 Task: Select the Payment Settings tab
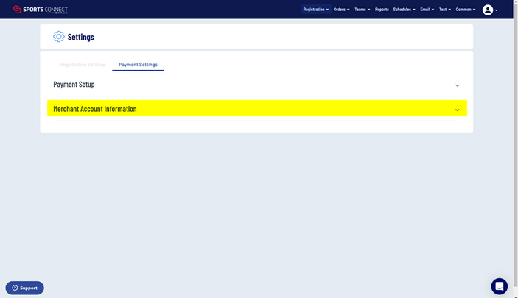pyautogui.click(x=138, y=65)
